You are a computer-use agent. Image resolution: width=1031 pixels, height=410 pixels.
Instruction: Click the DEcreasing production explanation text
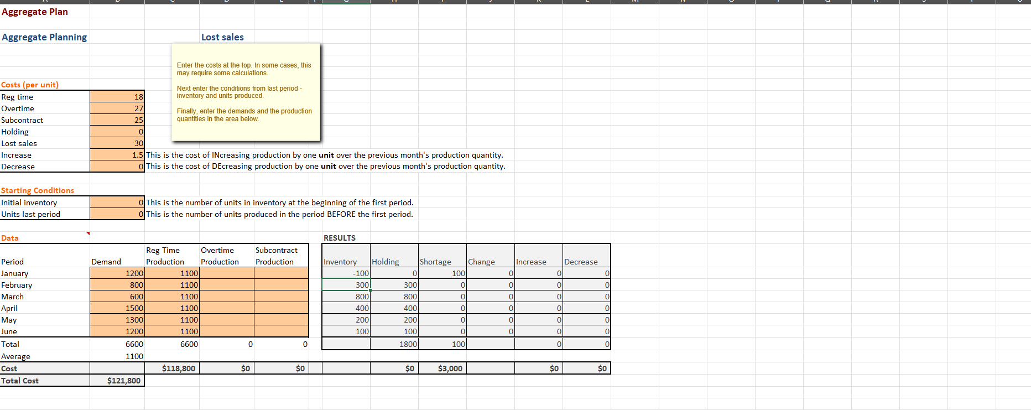(326, 166)
